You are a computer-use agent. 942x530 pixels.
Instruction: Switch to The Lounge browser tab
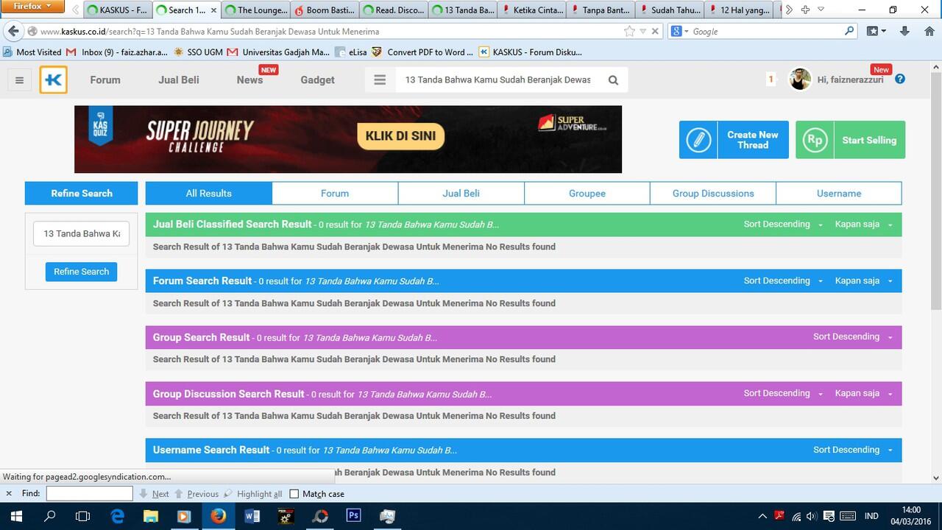pyautogui.click(x=255, y=10)
